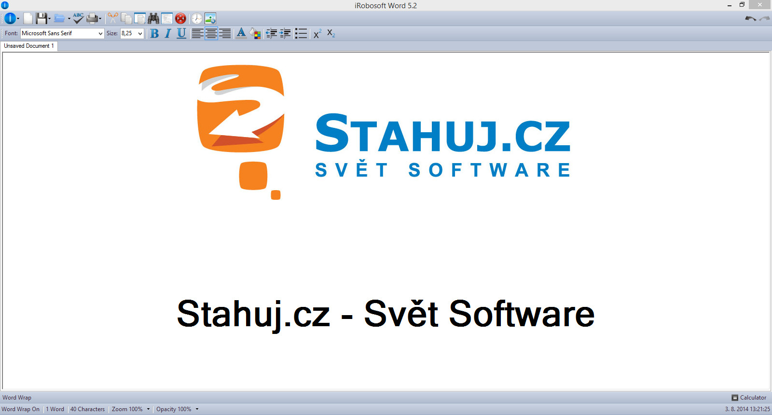This screenshot has height=415, width=772.
Task: Align text to the left
Action: pos(197,33)
